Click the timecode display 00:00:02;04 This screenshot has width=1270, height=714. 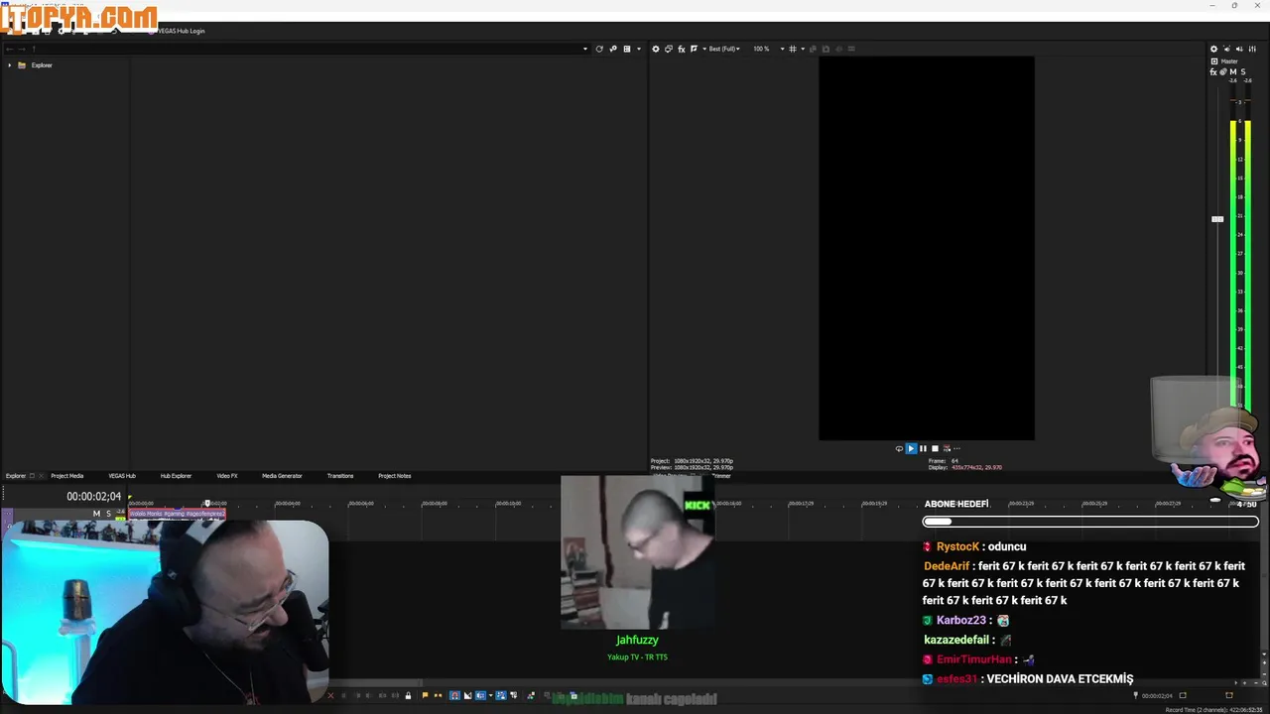tap(93, 497)
